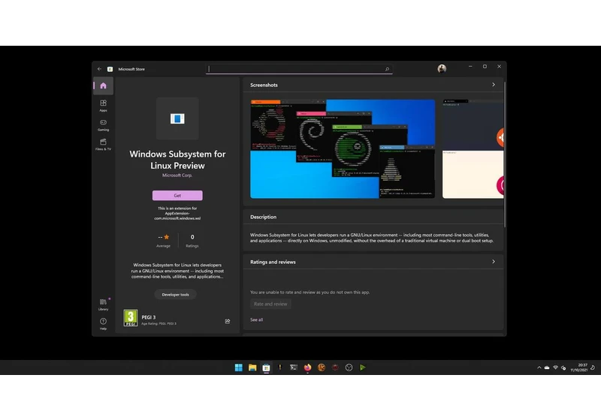
Task: Open the first screenshot with terminal windows
Action: pos(343,148)
